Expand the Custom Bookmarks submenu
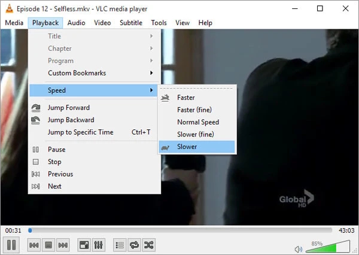Screen dimensions: 359x255 point(95,73)
